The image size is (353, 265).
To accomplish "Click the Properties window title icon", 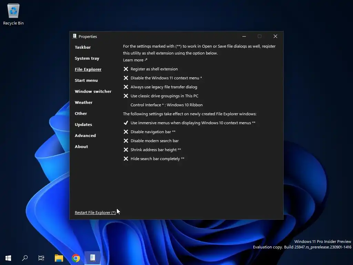I will 74,36.
